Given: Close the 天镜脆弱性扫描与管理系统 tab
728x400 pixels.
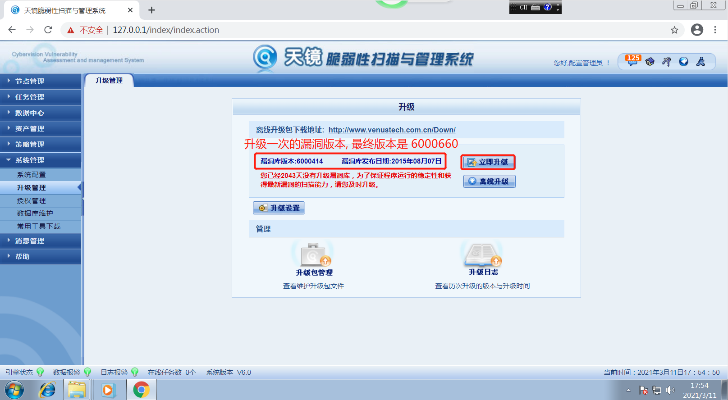Looking at the screenshot, I should (x=130, y=10).
